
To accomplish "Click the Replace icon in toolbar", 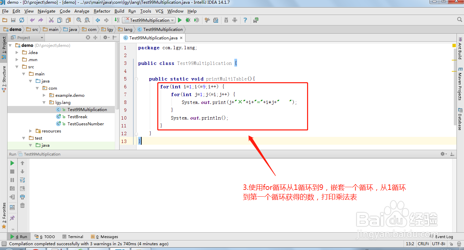I will point(87,20).
